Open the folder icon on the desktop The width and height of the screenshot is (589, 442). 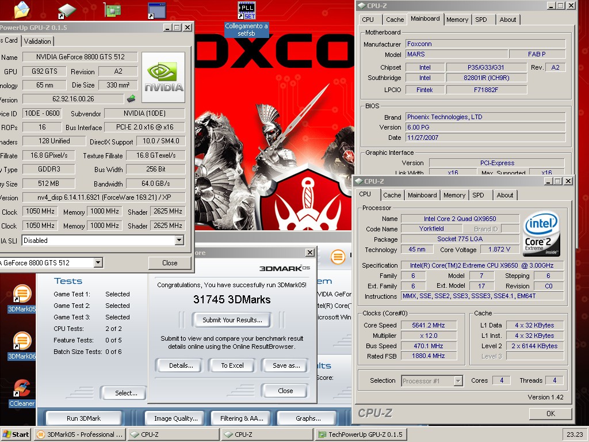point(21,9)
